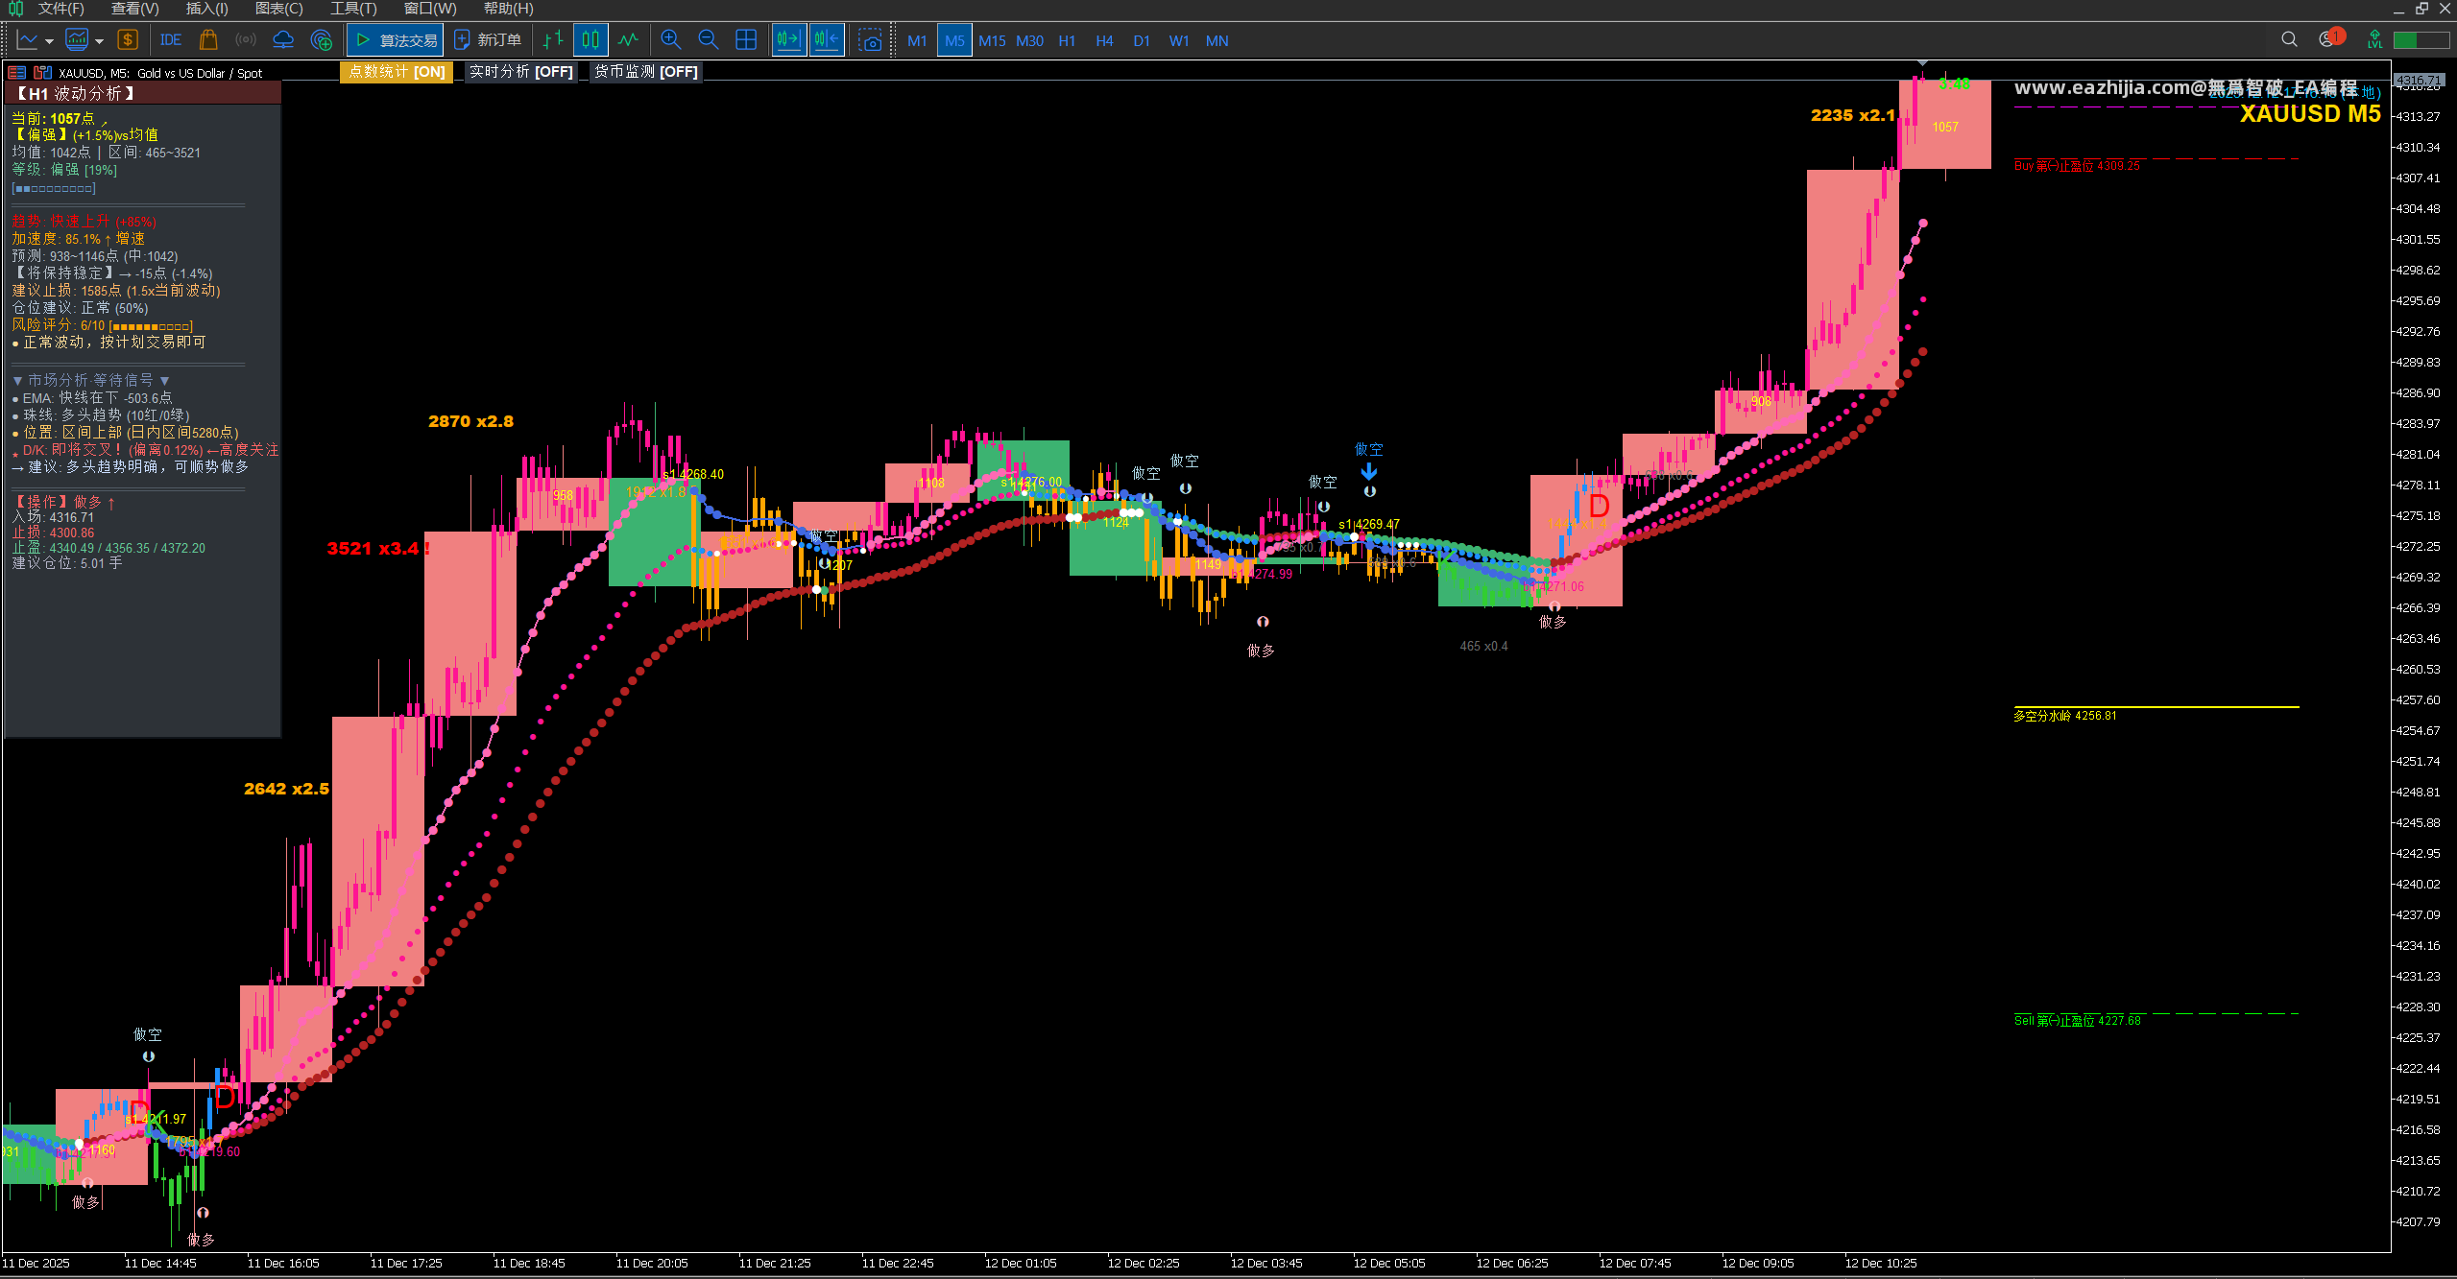The image size is (2457, 1279).
Task: Select the D1 timeframe
Action: [x=1142, y=41]
